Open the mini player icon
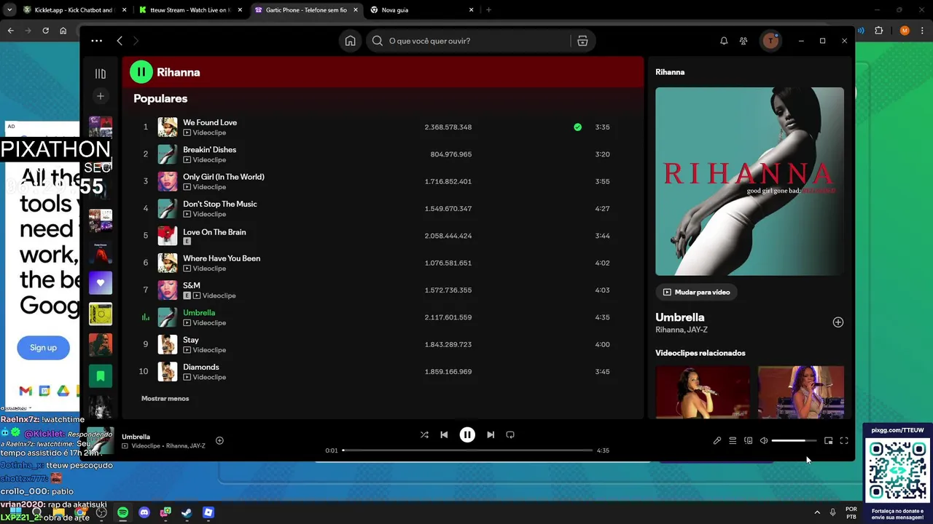The height and width of the screenshot is (524, 933). (828, 440)
